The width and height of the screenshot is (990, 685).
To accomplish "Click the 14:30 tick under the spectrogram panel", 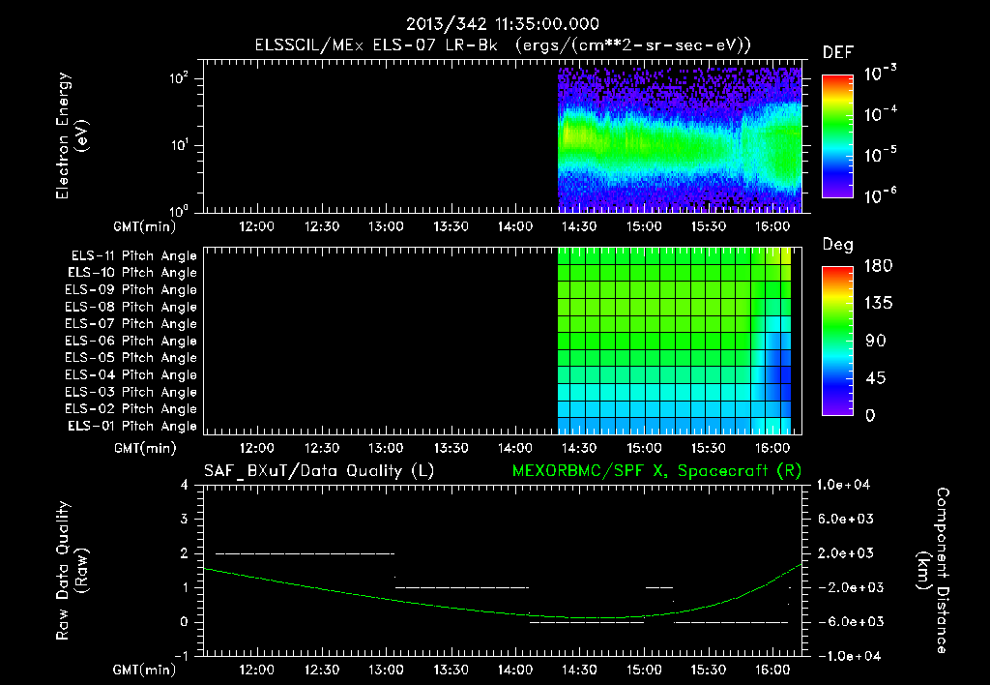I will coord(579,226).
